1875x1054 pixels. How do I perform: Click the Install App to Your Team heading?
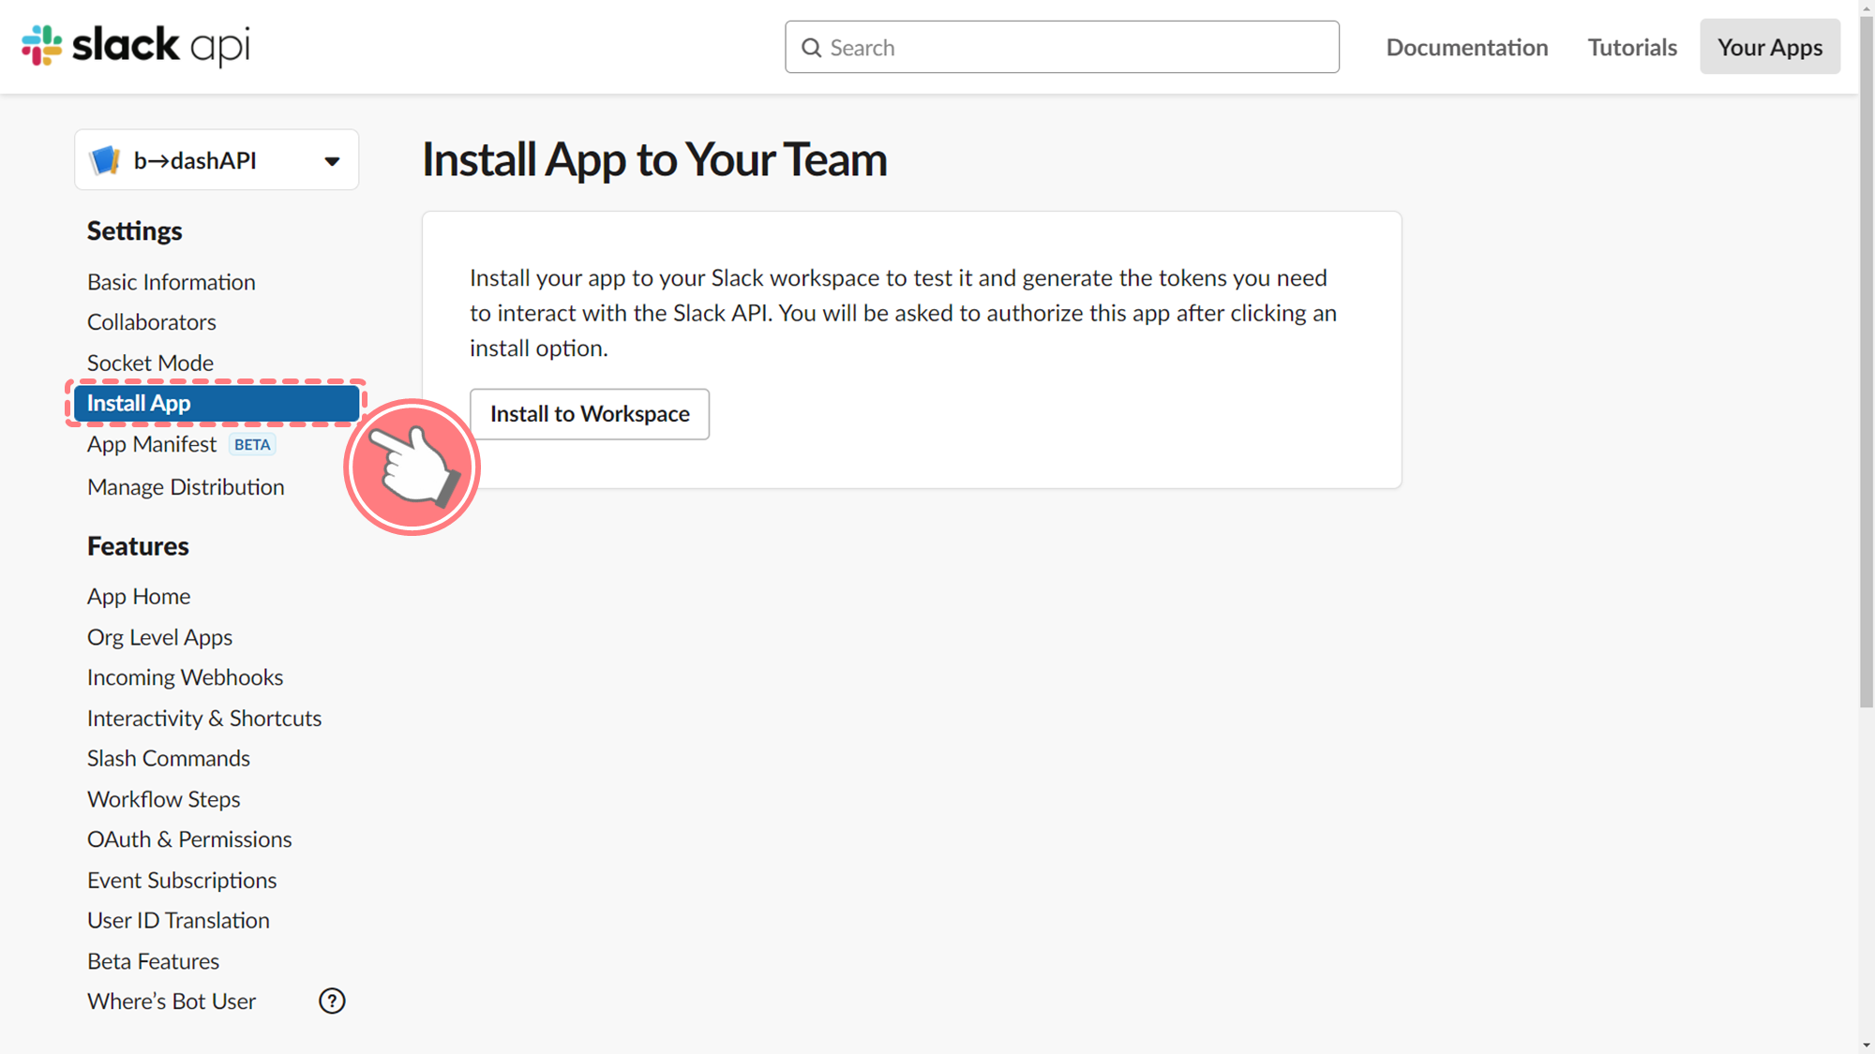coord(654,159)
